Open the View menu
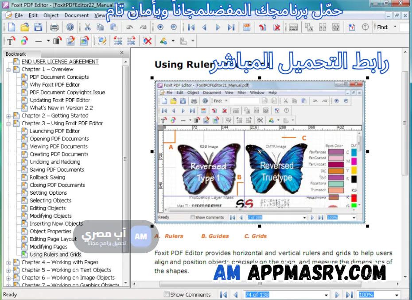The image size is (412, 300). click(100, 15)
